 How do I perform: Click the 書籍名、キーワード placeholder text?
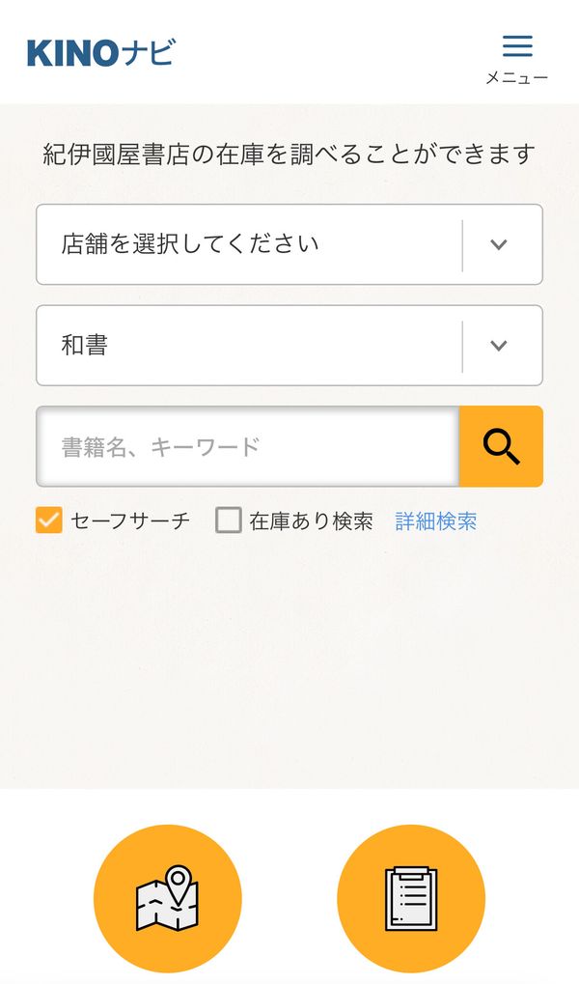pyautogui.click(x=160, y=447)
